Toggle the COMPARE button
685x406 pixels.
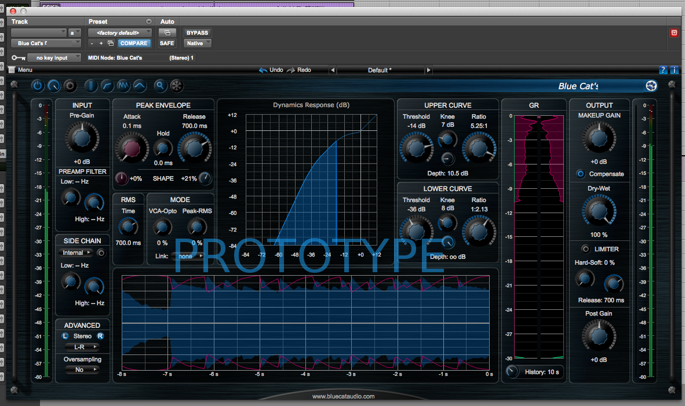point(134,43)
